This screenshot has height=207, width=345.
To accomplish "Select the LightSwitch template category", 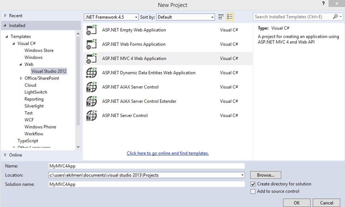I will click(36, 92).
